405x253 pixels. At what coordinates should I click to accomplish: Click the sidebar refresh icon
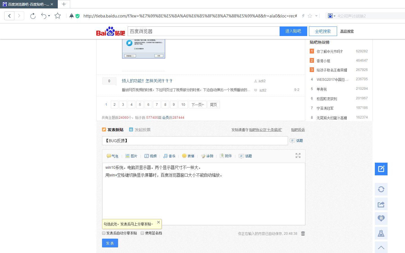point(381,189)
